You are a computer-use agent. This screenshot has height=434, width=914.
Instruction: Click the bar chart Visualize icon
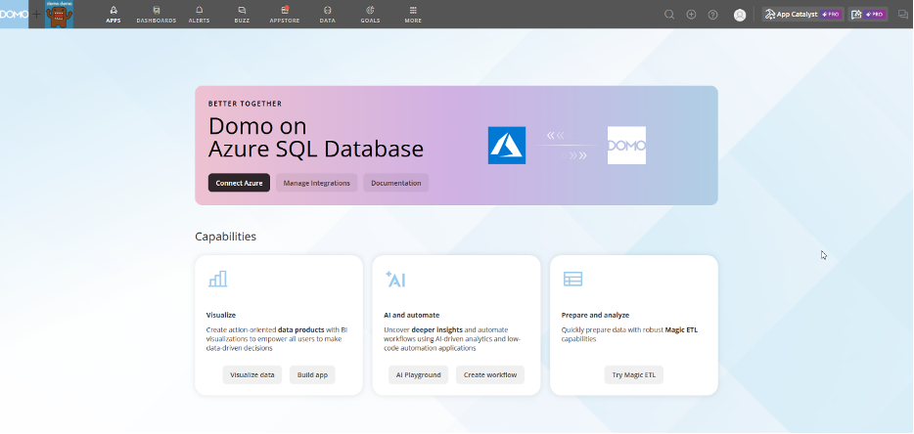(x=217, y=279)
